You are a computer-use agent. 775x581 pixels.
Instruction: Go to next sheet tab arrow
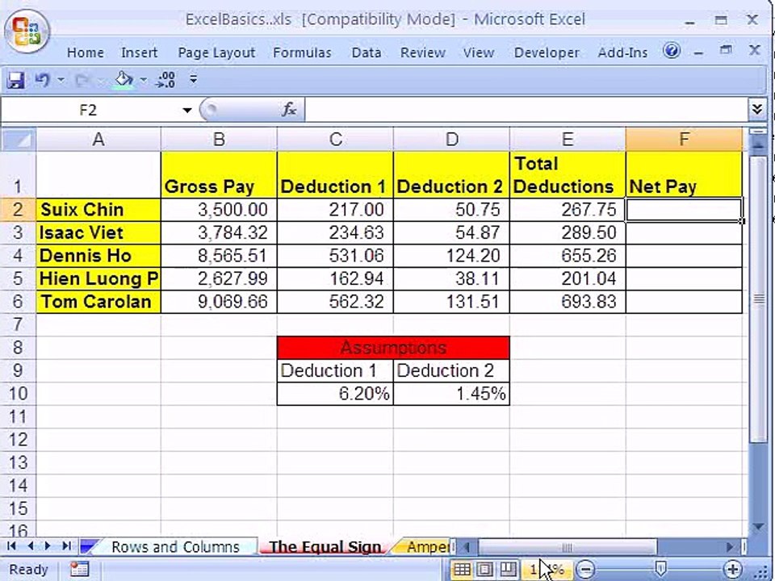click(48, 546)
